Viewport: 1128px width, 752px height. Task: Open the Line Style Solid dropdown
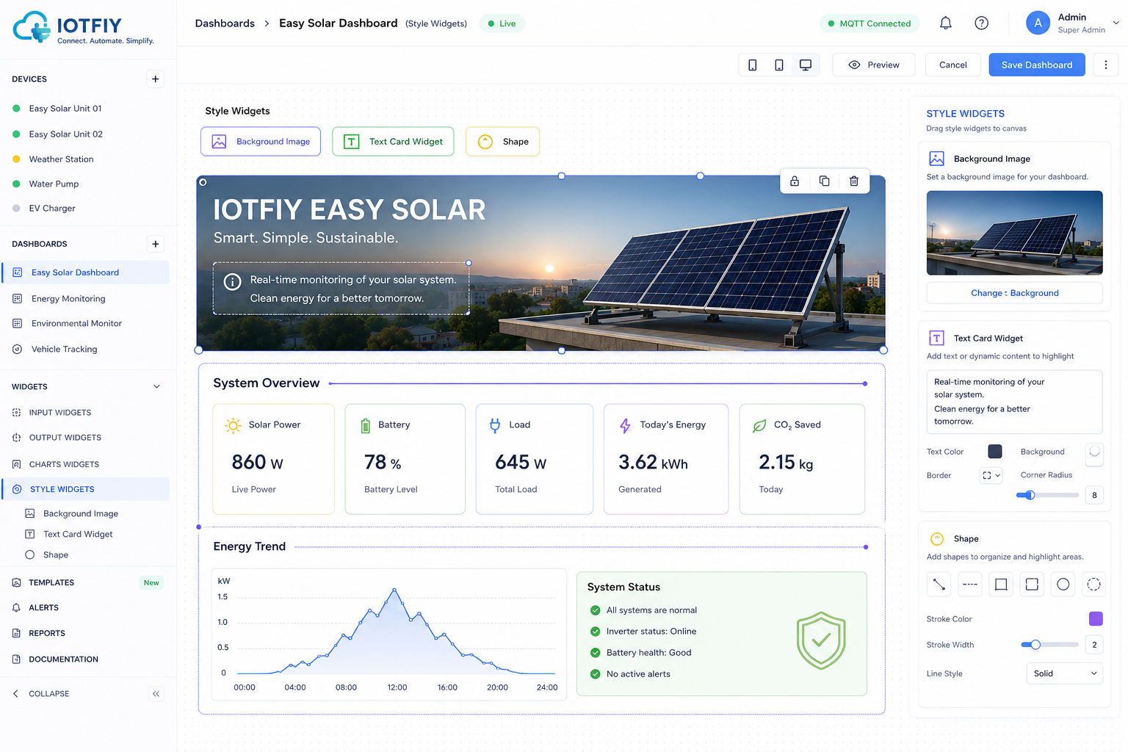(x=1064, y=673)
